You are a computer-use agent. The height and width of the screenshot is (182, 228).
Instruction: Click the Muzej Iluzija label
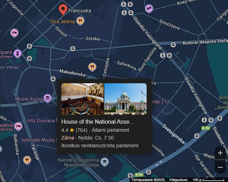tap(29, 99)
